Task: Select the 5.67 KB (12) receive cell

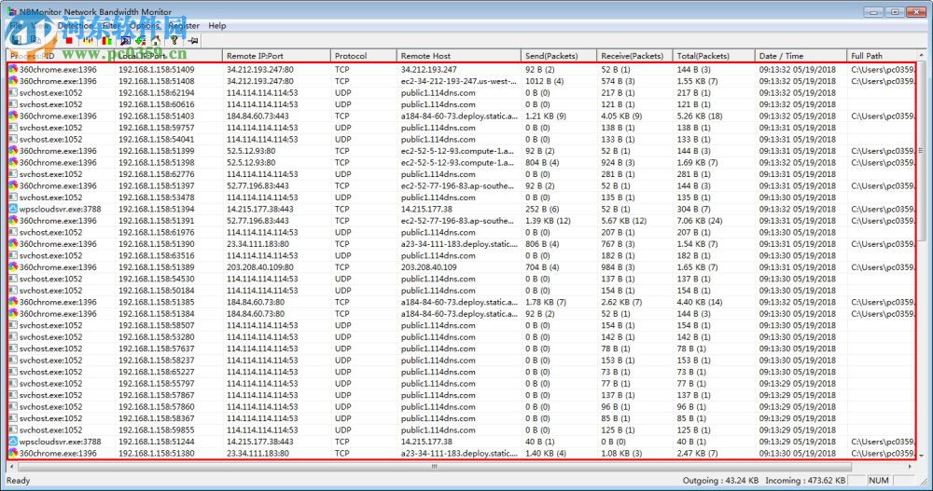Action: [x=623, y=221]
